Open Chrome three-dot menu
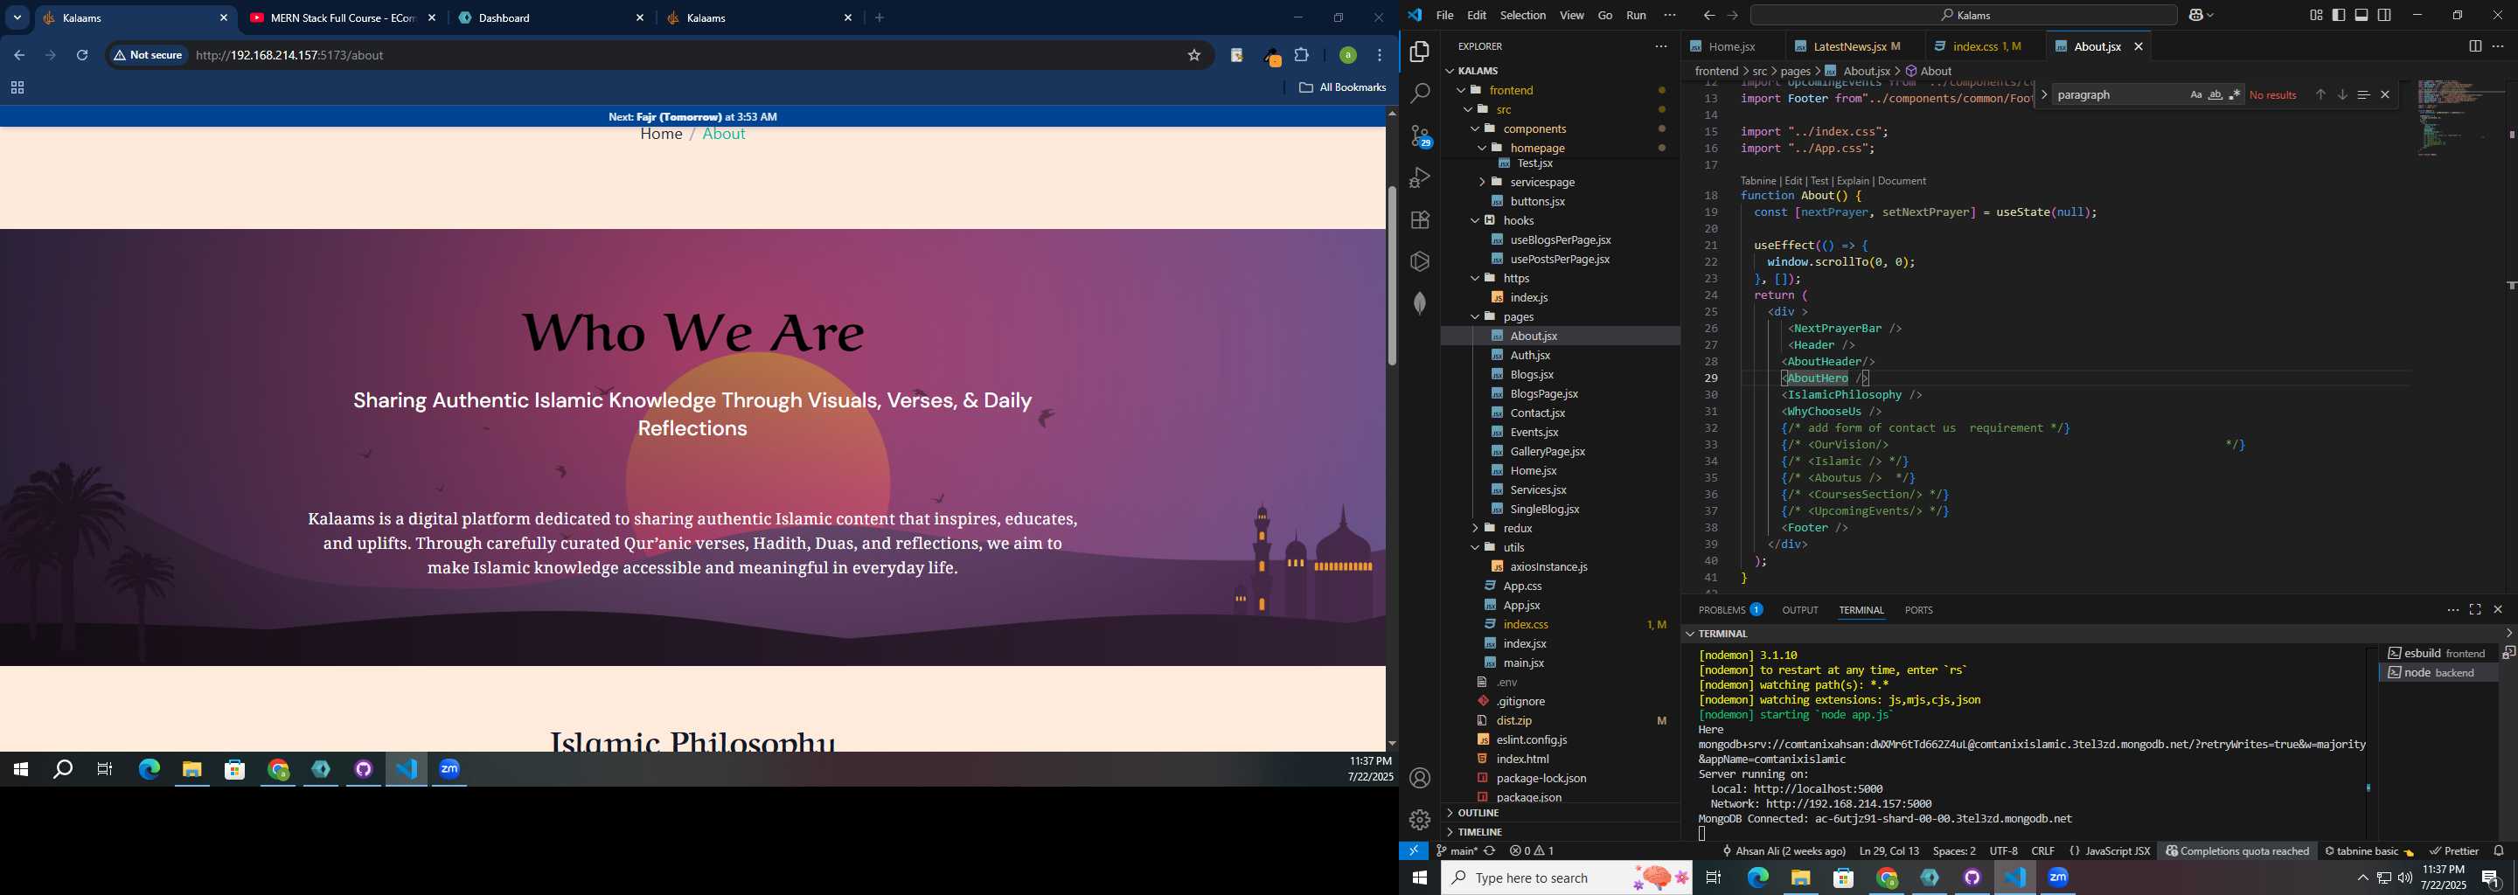 pos(1381,56)
